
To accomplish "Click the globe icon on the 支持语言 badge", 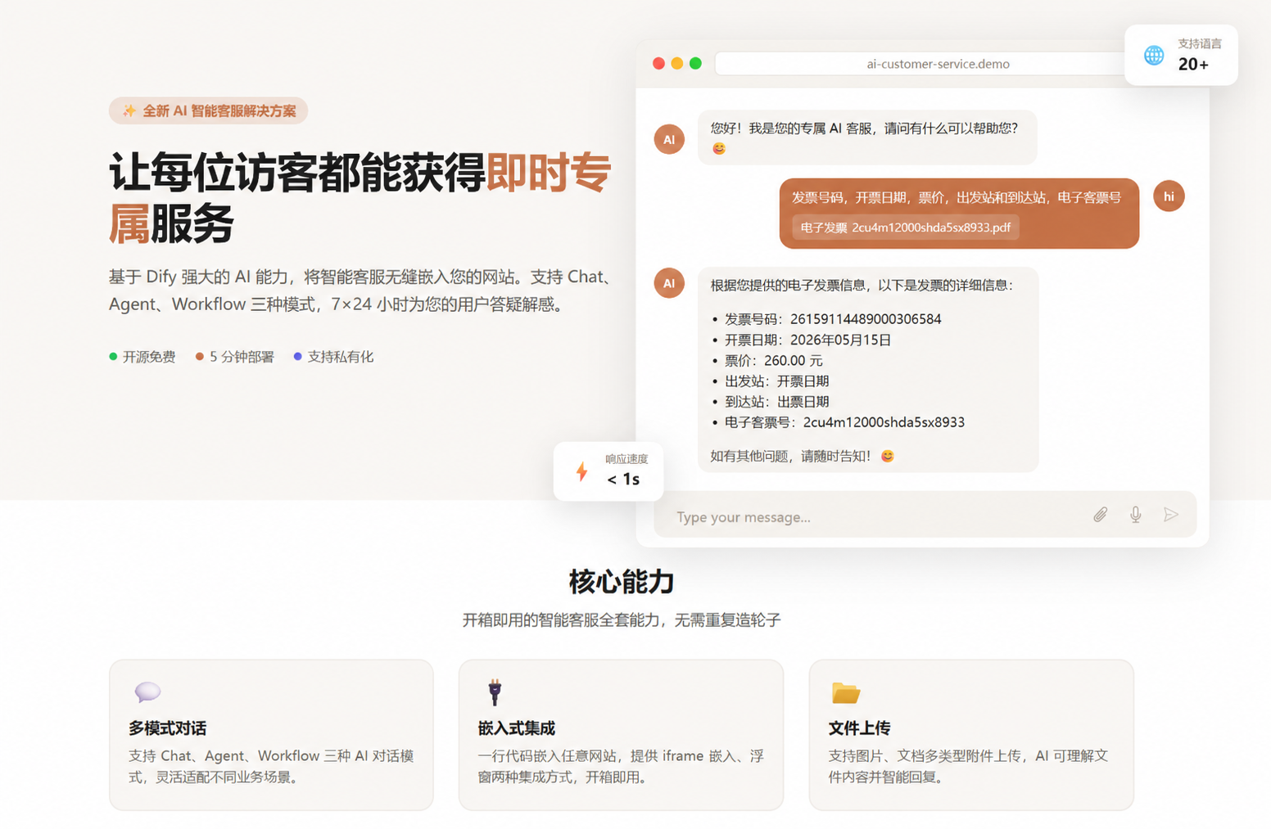I will point(1154,55).
